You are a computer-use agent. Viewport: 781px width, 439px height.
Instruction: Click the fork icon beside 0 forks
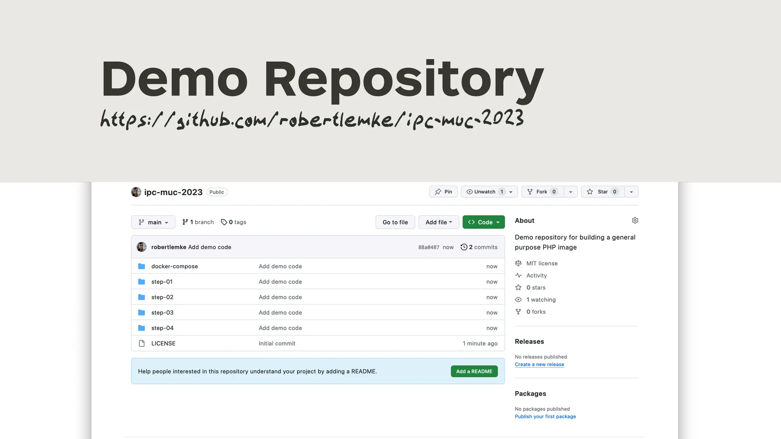click(518, 312)
